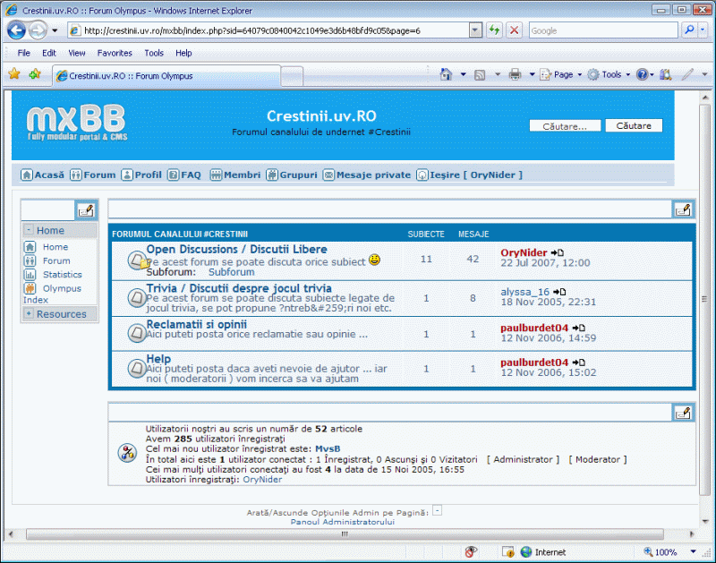Collapse the Home section in sidebar
Screen dimensions: 716x563
coord(29,230)
